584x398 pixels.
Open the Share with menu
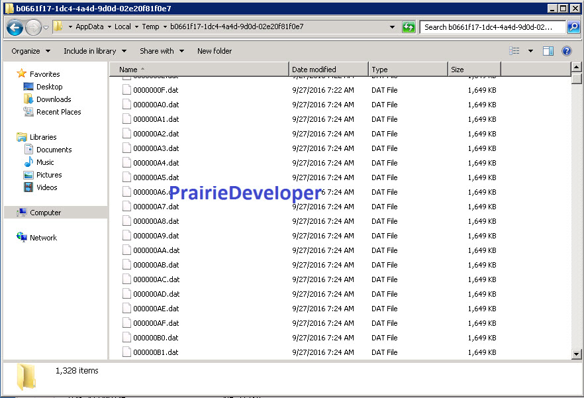[x=162, y=51]
